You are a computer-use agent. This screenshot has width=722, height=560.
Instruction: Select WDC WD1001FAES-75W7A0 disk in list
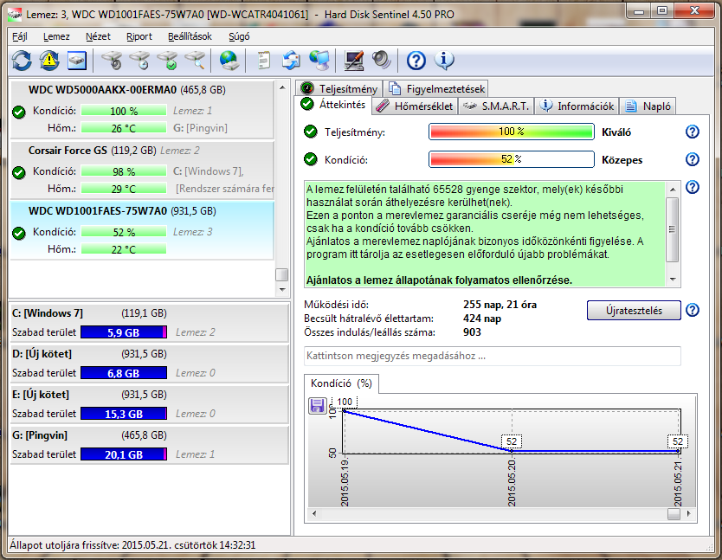click(x=142, y=230)
